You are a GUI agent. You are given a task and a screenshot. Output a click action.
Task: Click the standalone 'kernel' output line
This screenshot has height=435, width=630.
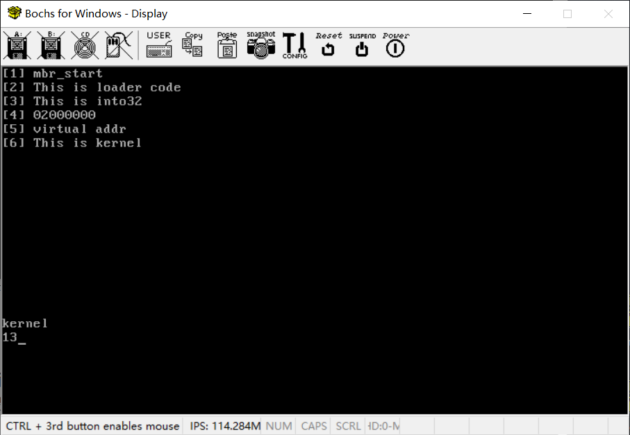tap(25, 323)
